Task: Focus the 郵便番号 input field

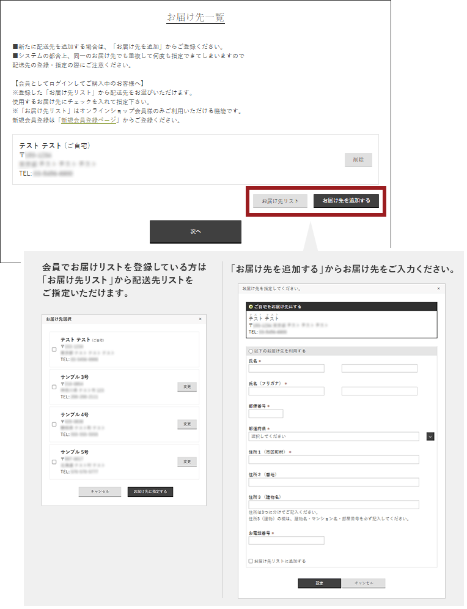Action: (266, 414)
